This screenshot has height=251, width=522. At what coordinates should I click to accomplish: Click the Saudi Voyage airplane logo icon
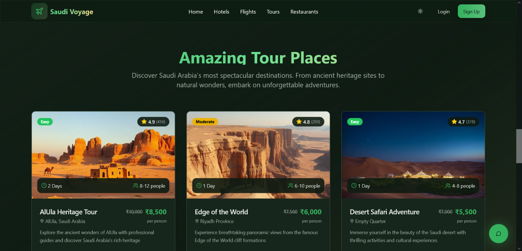(39, 11)
